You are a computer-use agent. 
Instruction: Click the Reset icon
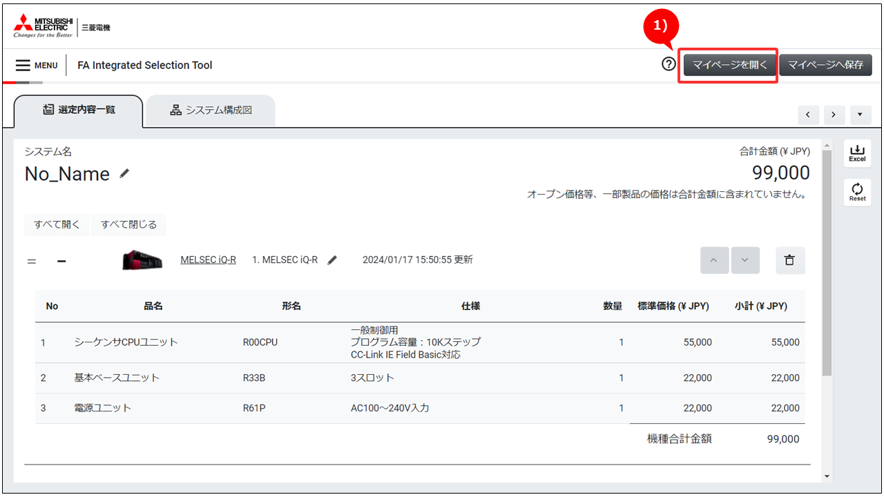[x=857, y=192]
